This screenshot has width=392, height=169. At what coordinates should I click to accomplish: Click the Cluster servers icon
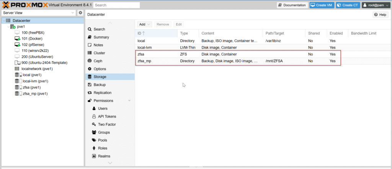90,53
